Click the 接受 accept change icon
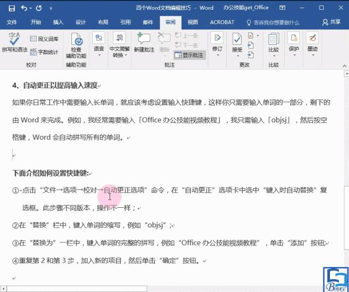Screen dimensions: 349x292 click(x=237, y=40)
